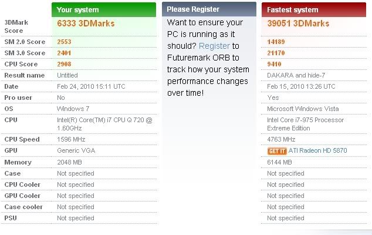Click SM 3.0 Score value 21170
Viewport: 372px width, 235px height.
(276, 53)
